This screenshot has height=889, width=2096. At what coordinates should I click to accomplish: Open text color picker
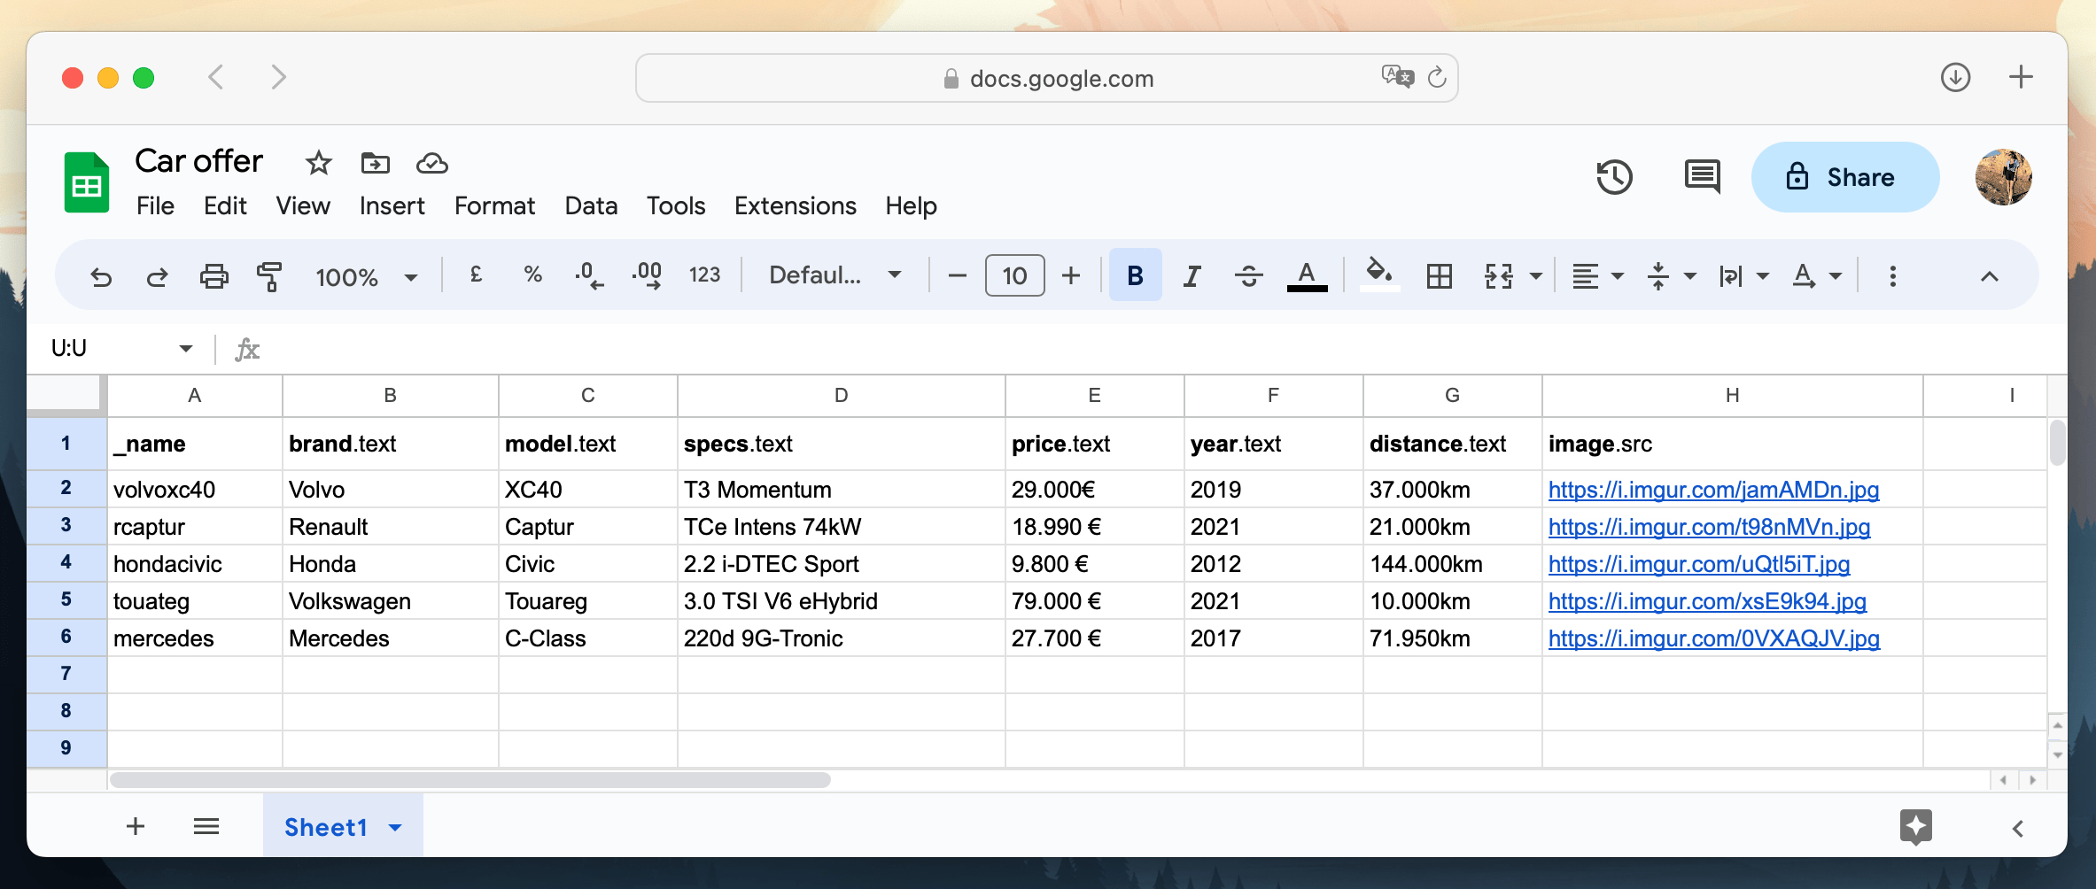(1307, 275)
